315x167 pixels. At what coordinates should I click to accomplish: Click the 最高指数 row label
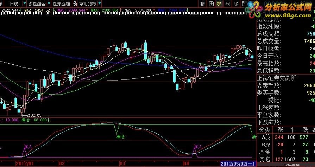point(269,63)
